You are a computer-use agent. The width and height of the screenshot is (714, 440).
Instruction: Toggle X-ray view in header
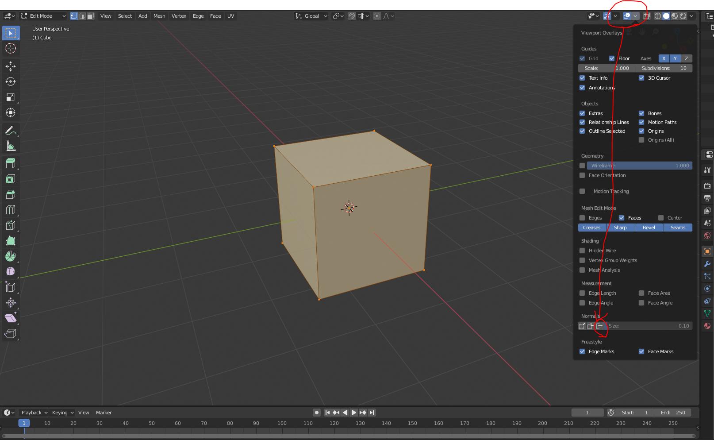coord(646,16)
